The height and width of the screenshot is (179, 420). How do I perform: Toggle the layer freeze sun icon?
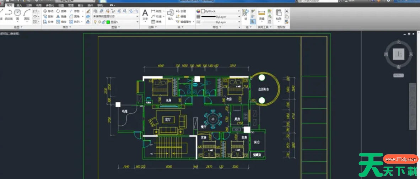tap(99, 22)
